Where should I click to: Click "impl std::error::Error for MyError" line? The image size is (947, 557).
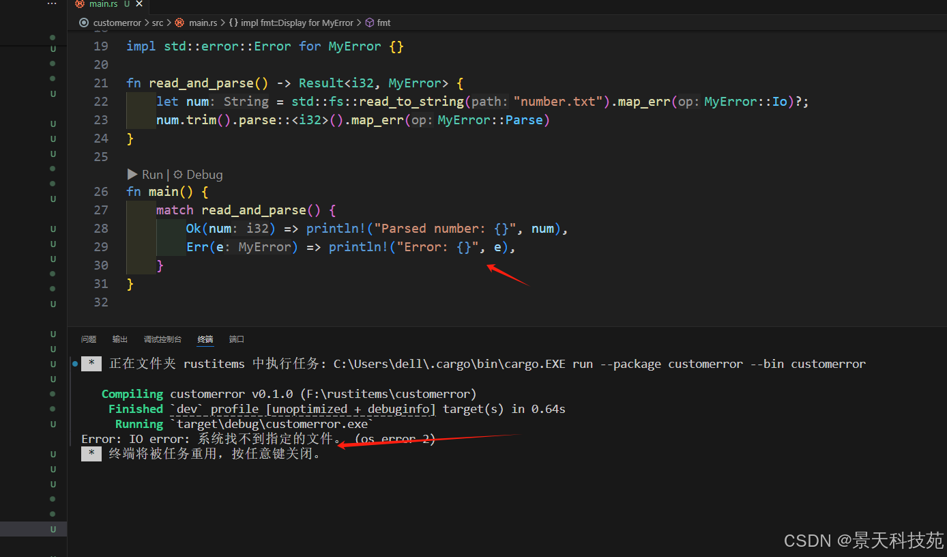tap(265, 46)
